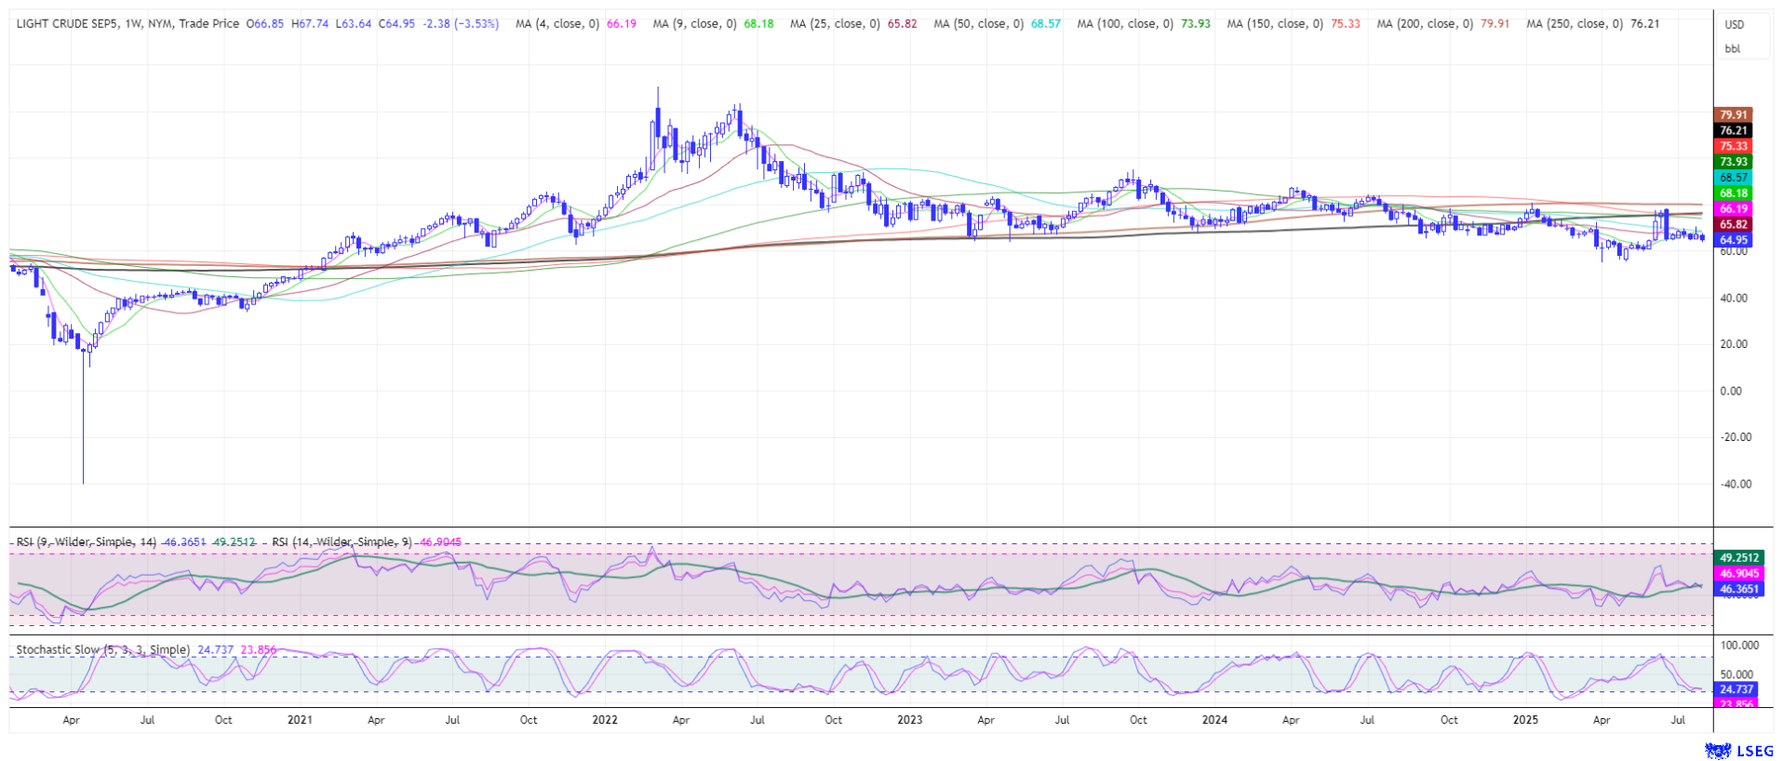Open the RSI (9, Wilder, Simple, 14) legend
This screenshot has height=761, width=1783.
pos(87,541)
